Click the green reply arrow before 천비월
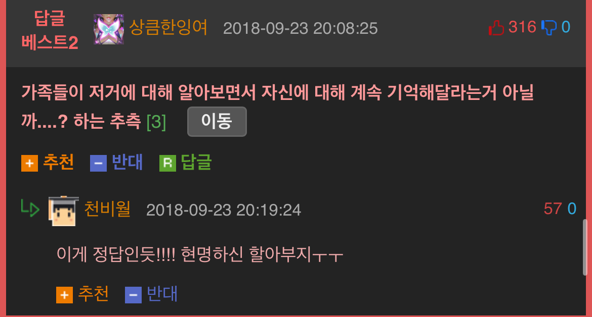This screenshot has width=592, height=317. pyautogui.click(x=30, y=208)
